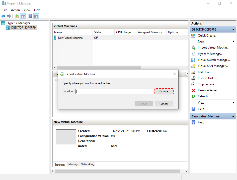Click Help icon under New Virtual Machine actions

point(193,122)
